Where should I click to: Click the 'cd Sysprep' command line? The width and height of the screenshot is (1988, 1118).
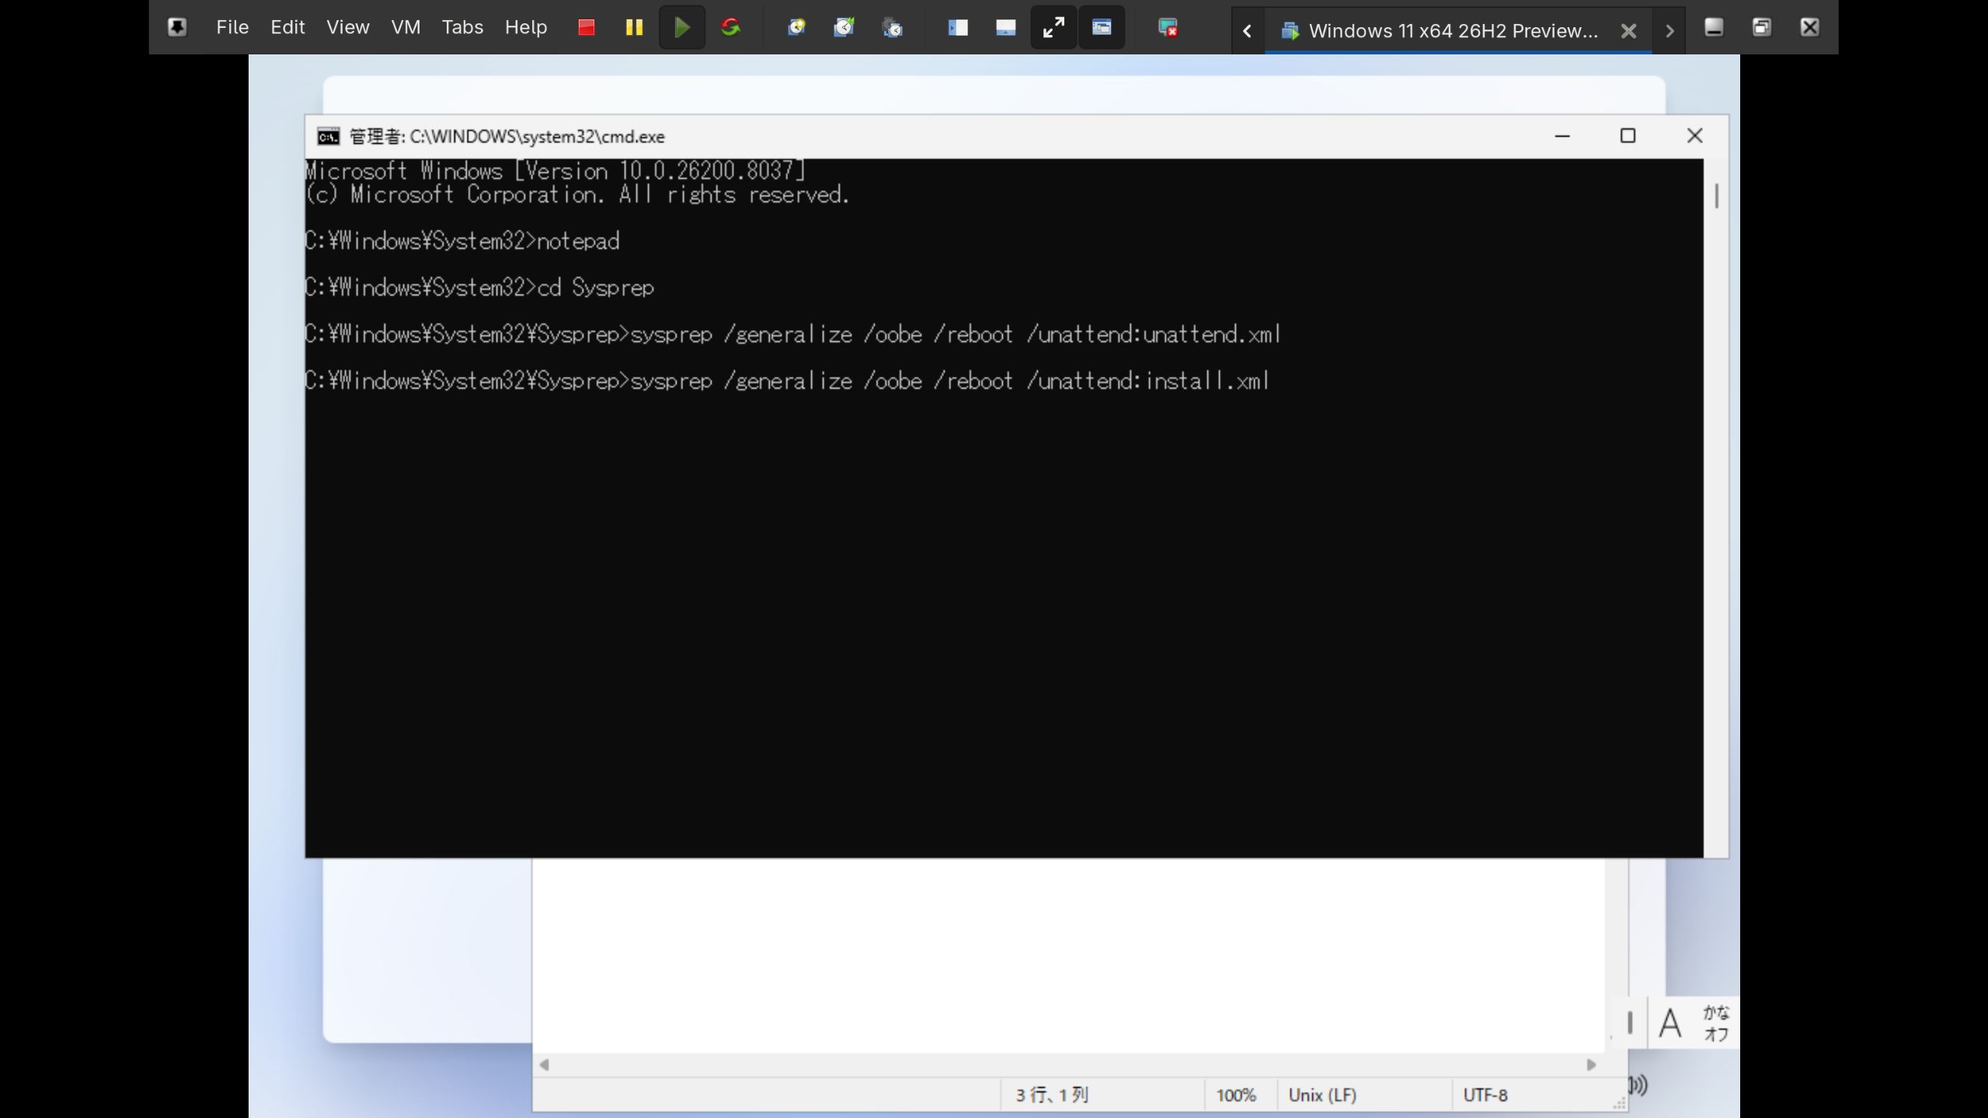click(x=480, y=287)
